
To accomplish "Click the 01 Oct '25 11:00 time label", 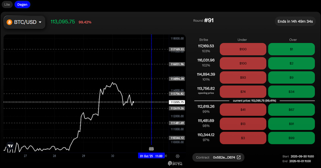I will coord(151,156).
